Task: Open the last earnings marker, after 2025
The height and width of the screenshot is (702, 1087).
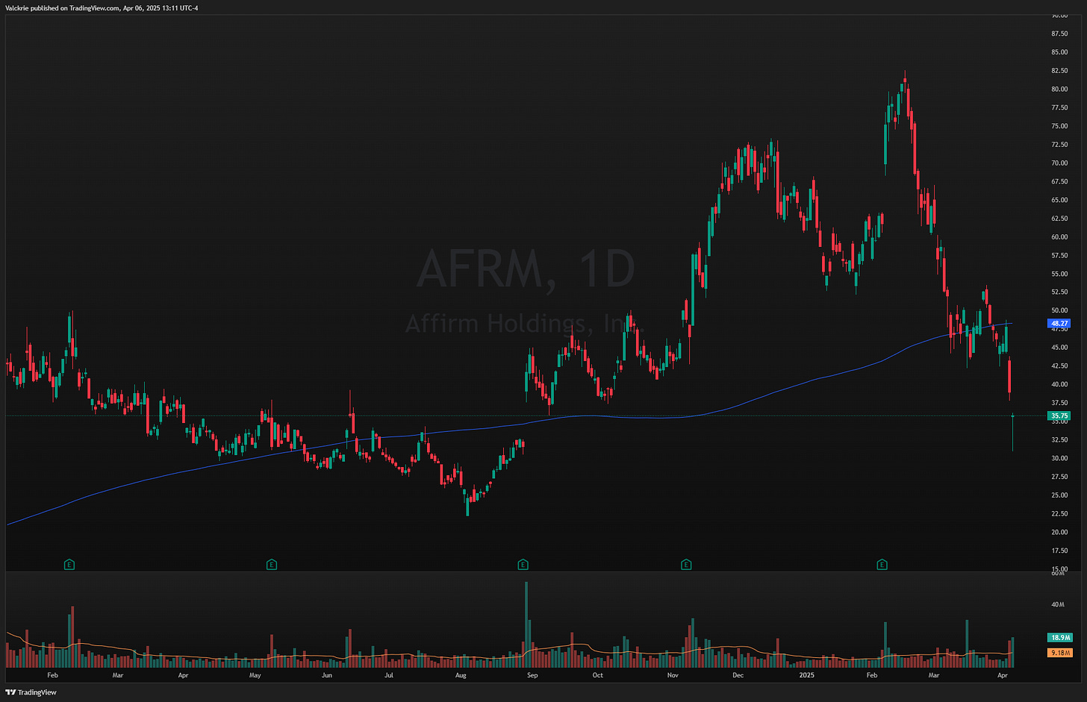Action: click(882, 565)
